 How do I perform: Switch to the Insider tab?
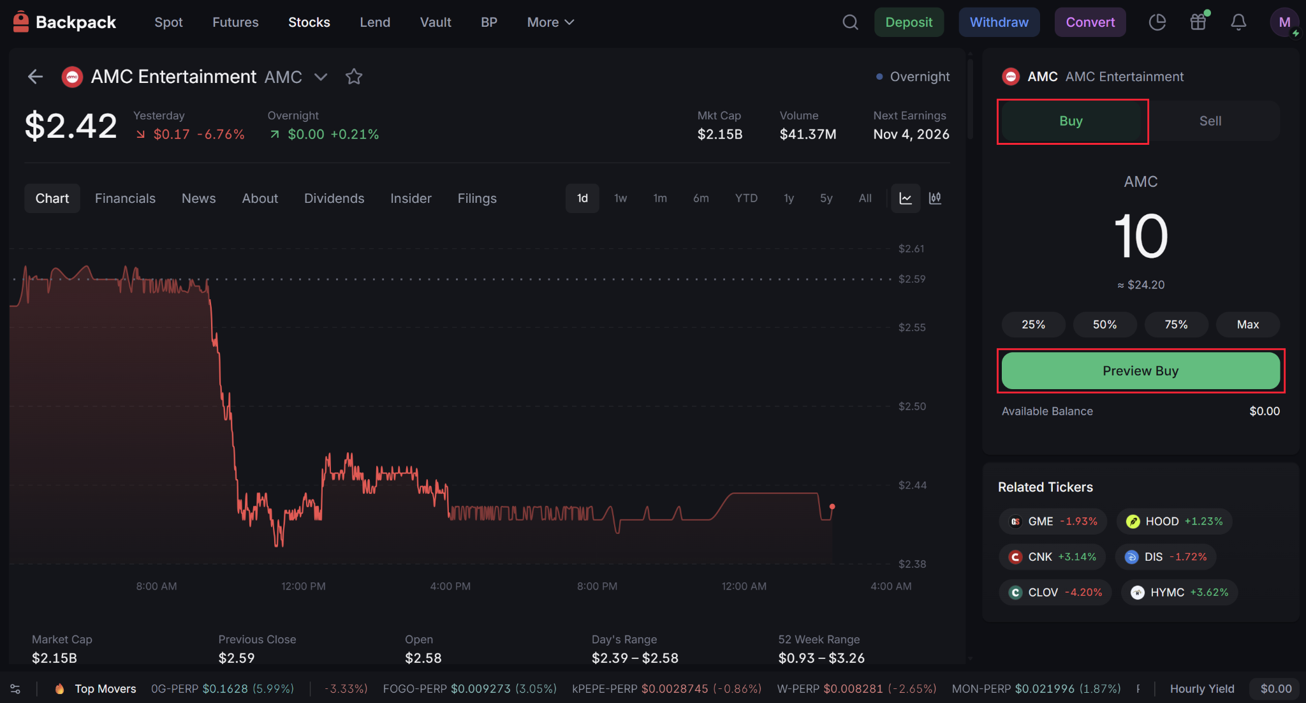click(411, 198)
